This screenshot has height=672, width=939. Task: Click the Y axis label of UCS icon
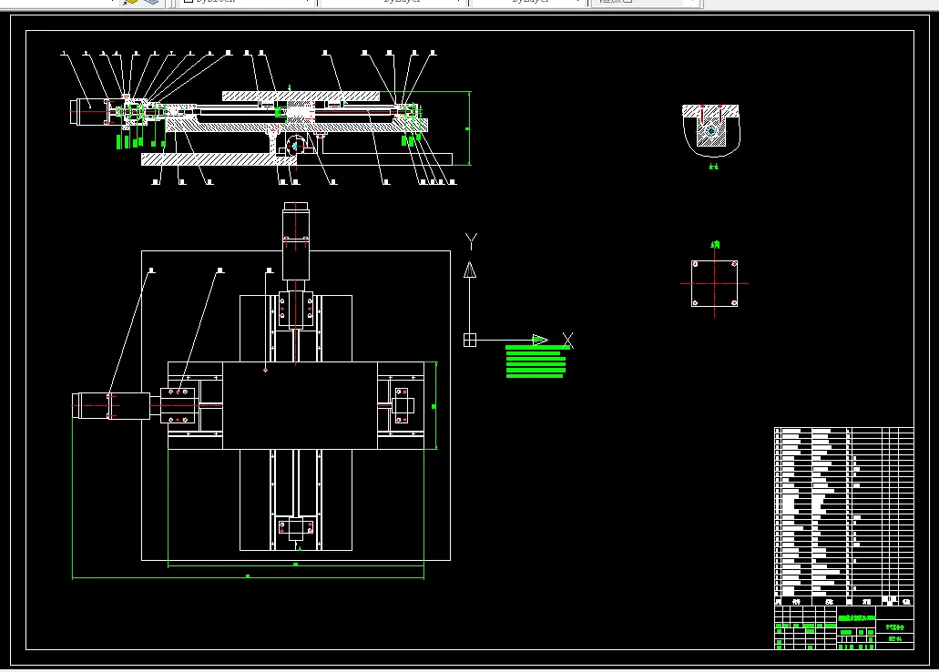point(471,241)
